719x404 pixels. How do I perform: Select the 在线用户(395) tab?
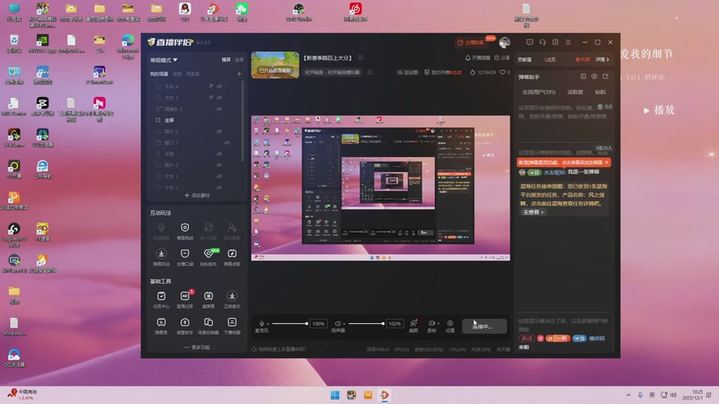(538, 92)
